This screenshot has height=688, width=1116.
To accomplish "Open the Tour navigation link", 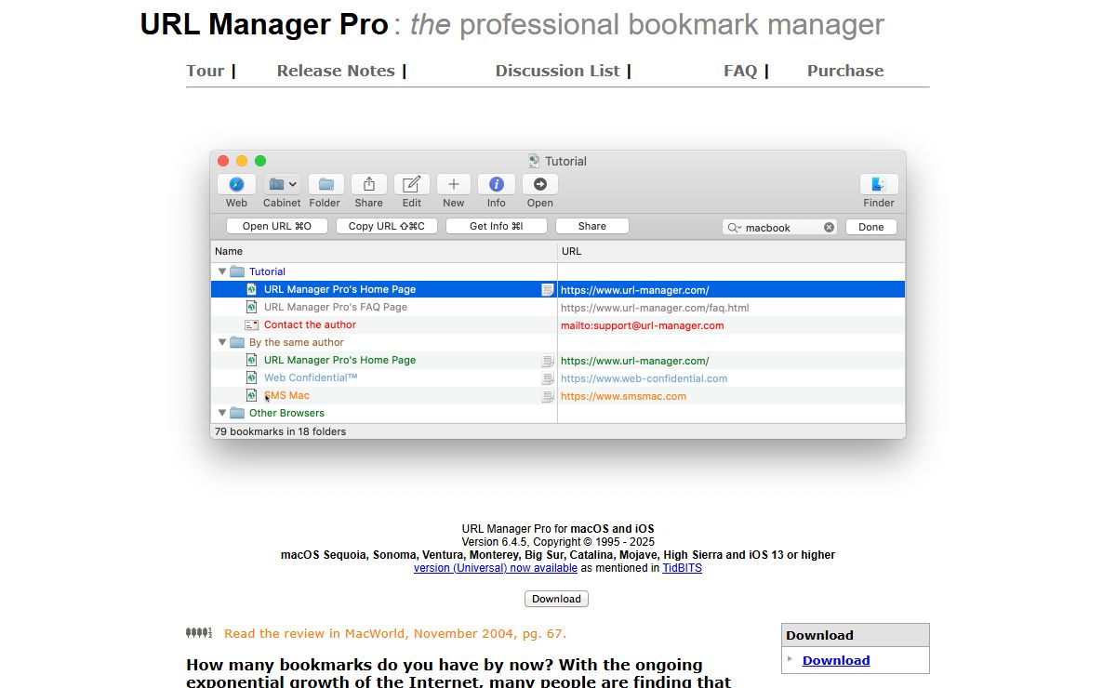I will tap(206, 71).
